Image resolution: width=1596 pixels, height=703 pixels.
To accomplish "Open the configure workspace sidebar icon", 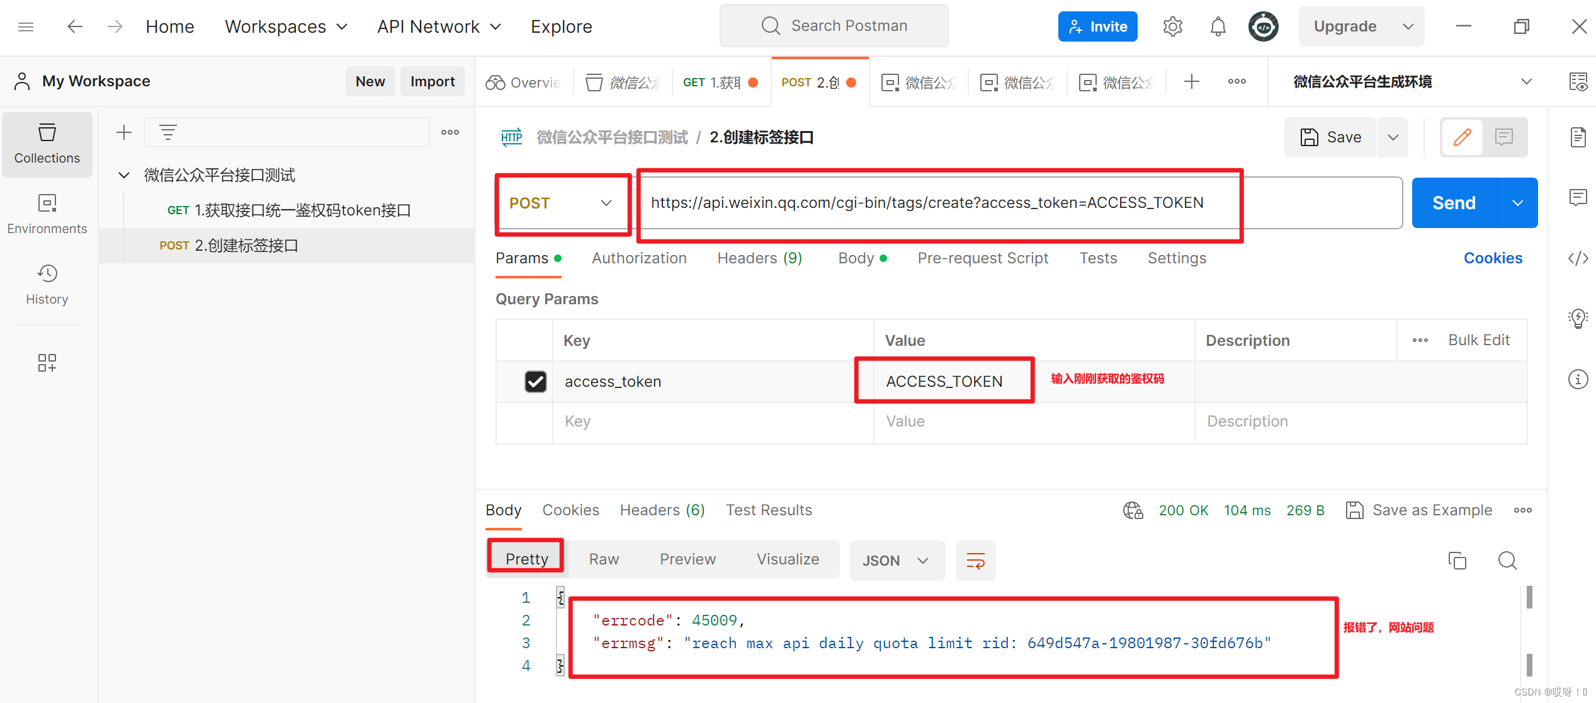I will (x=47, y=362).
